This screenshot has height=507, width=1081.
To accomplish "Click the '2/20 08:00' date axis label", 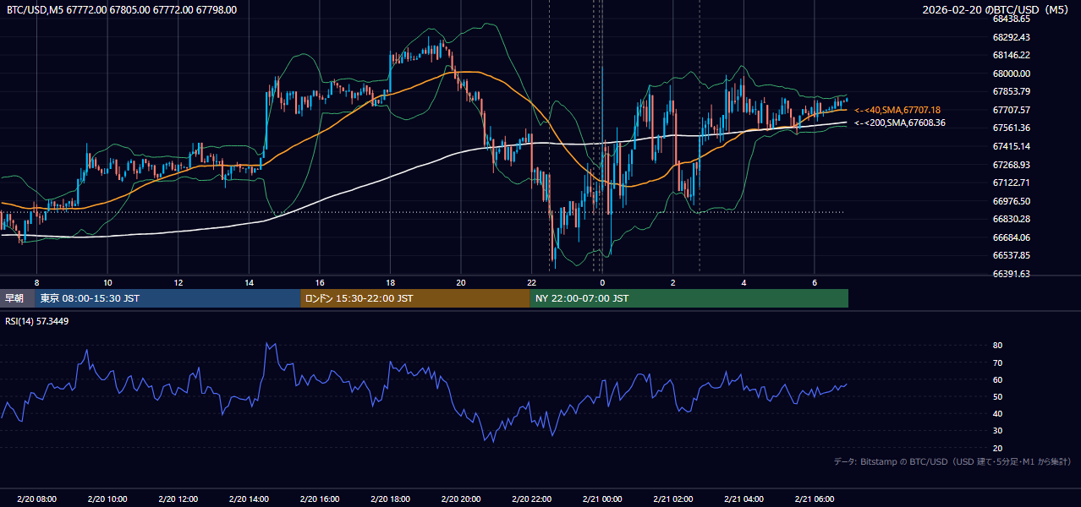I will coord(36,499).
